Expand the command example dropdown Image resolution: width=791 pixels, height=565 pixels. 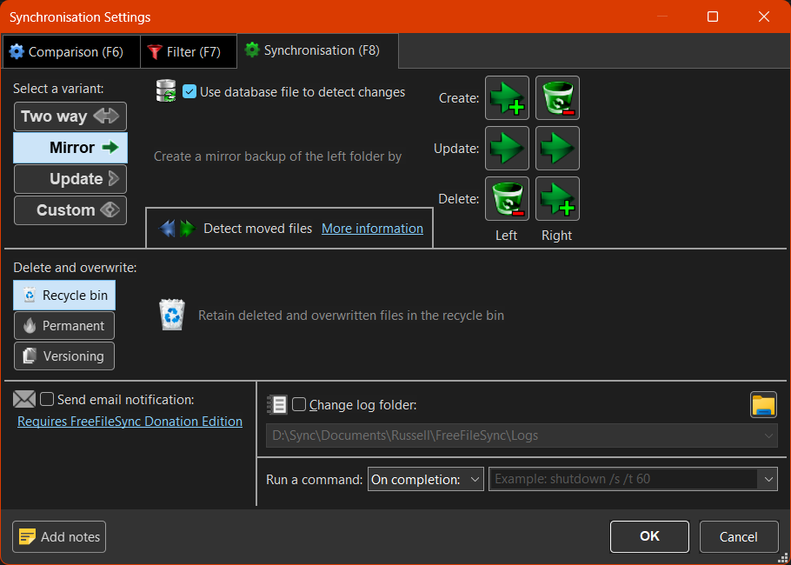pos(768,479)
